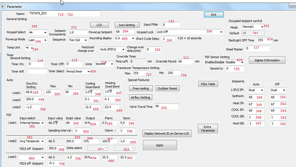Open the Temp Unit dropdown
Viewport: 296px width, 167px height.
click(x=29, y=48)
